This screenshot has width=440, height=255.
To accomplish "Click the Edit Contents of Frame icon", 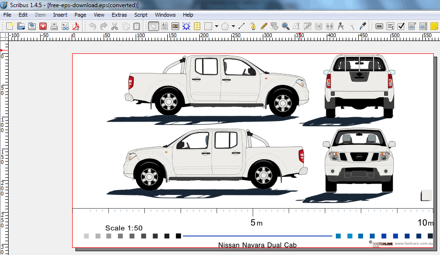I will coord(296,26).
